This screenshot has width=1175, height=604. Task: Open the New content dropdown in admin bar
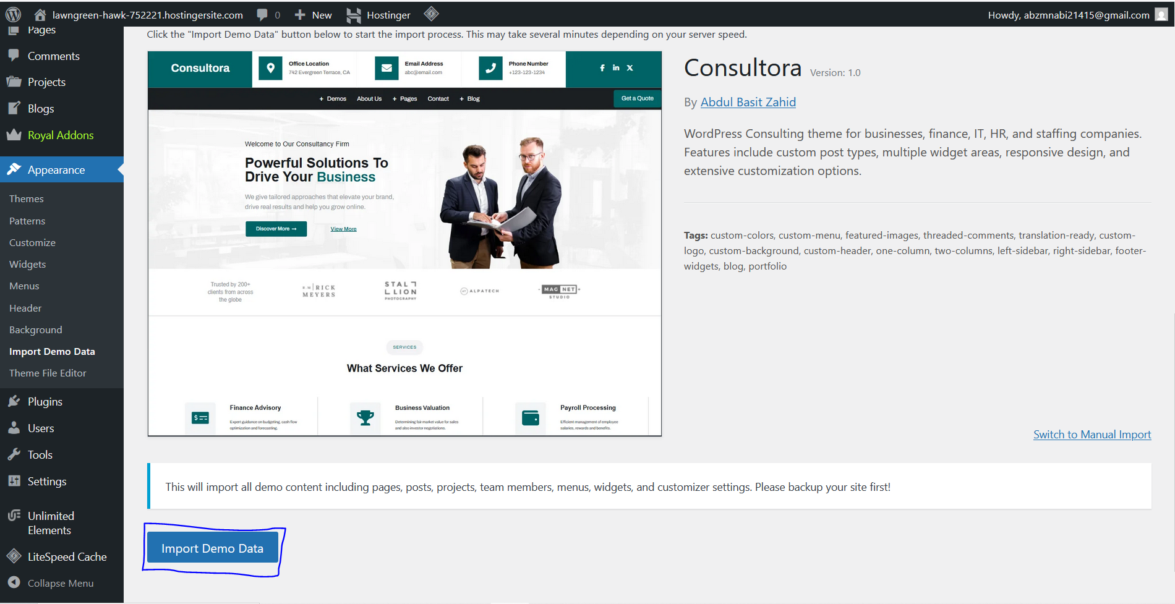[x=312, y=14]
